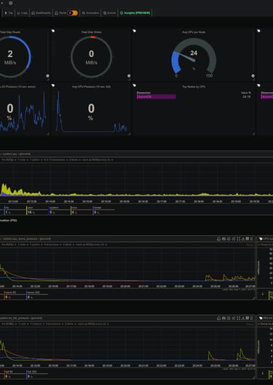Click the bell alert icon in full pressure chart toolbar

pos(218,318)
